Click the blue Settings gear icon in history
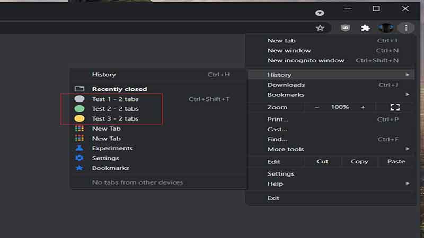This screenshot has width=424, height=238. tap(79, 158)
